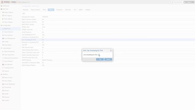Viewport: 195px width, 110px height.
Task: Open Dashboard via its sidebar icon
Action: click(x=1, y=6)
